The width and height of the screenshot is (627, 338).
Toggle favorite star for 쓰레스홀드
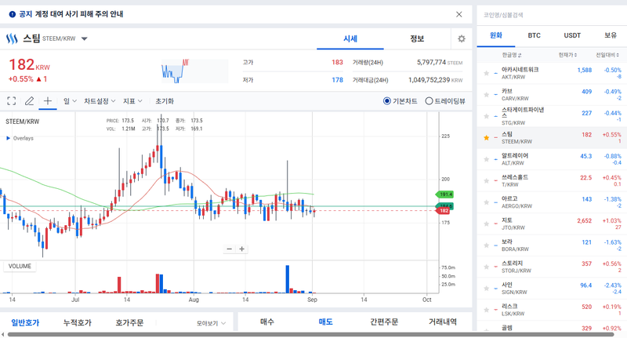(486, 181)
